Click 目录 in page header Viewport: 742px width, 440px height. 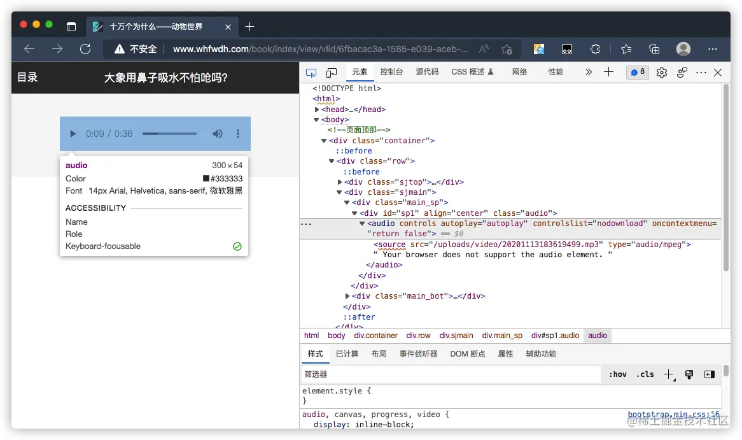[27, 77]
